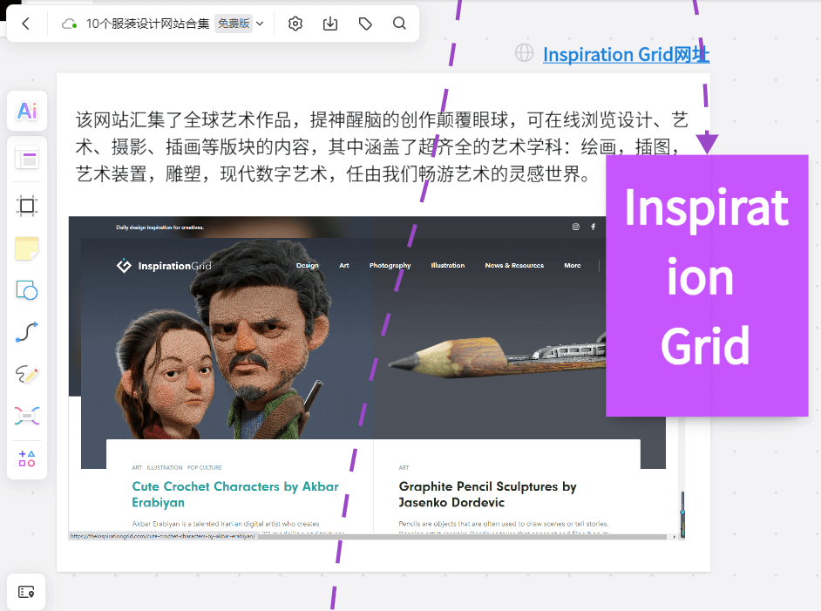Select the connector line tool
Image resolution: width=821 pixels, height=611 pixels.
[27, 332]
